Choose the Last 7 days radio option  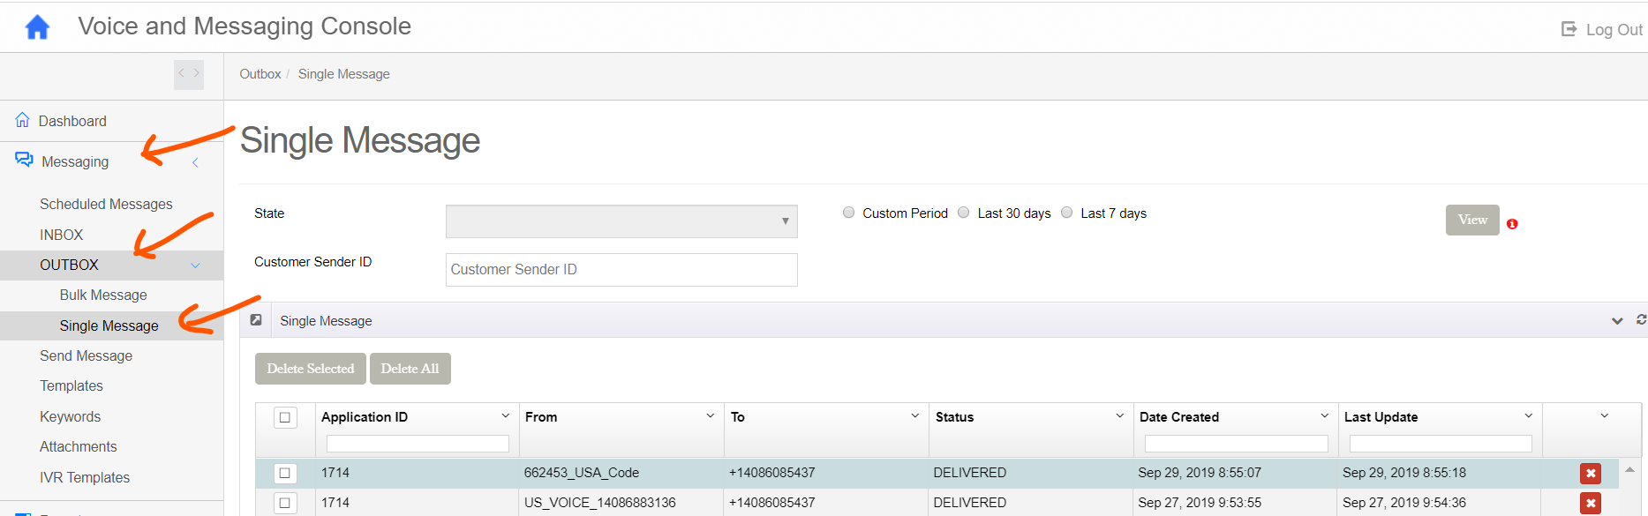pyautogui.click(x=1067, y=213)
